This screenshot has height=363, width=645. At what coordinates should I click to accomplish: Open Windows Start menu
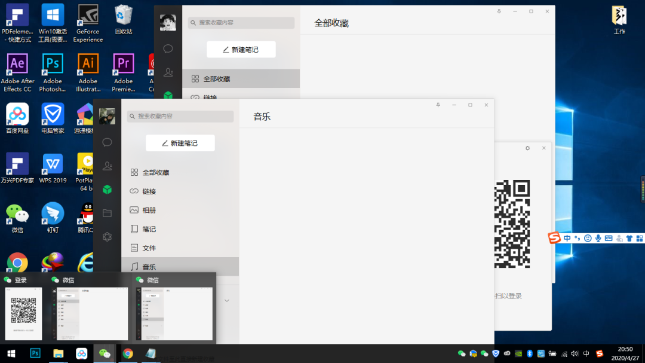pyautogui.click(x=11, y=353)
